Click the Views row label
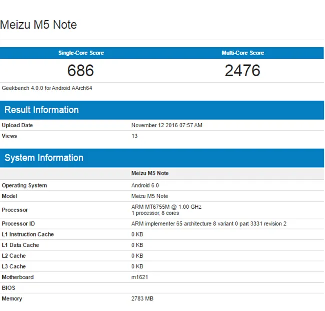Image resolution: width=325 pixels, height=311 pixels. pos(9,136)
